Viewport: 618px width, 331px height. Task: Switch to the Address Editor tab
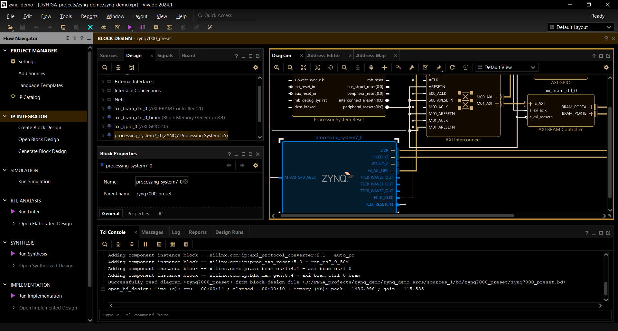pyautogui.click(x=323, y=56)
